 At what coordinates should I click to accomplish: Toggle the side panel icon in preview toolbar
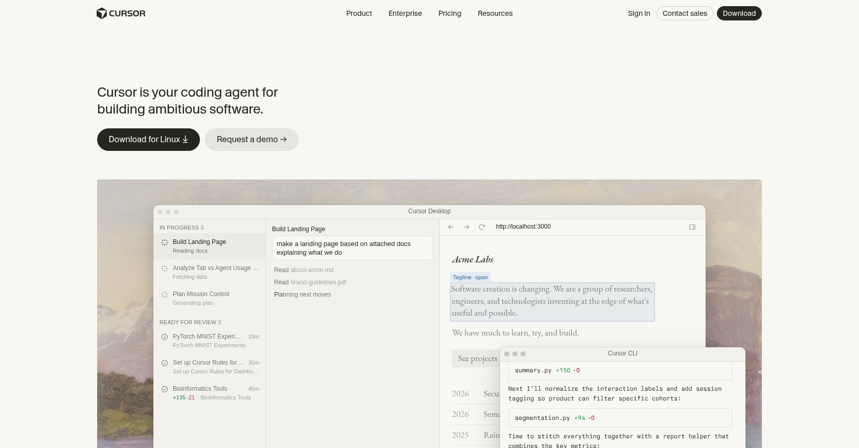coord(692,227)
